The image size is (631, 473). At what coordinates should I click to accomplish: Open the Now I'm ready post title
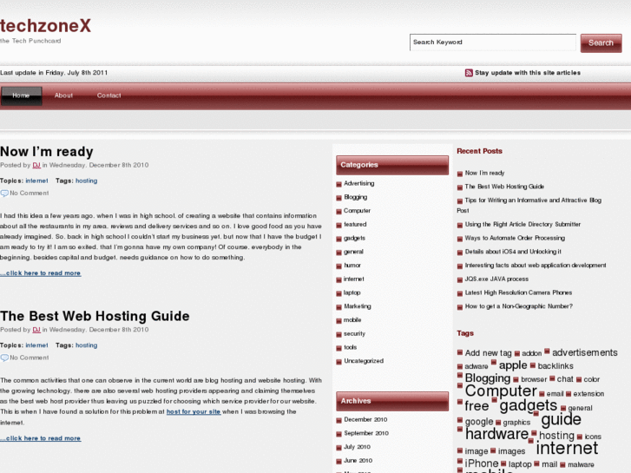pos(47,152)
